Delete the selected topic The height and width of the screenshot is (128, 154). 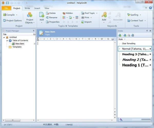point(51,13)
